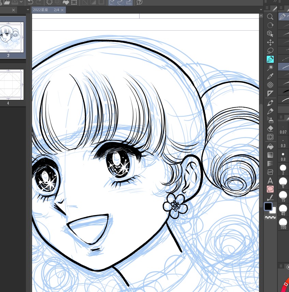Image resolution: width=289 pixels, height=292 pixels.
Task: Close the 2022星座 canvas tab
Action: 62,10
